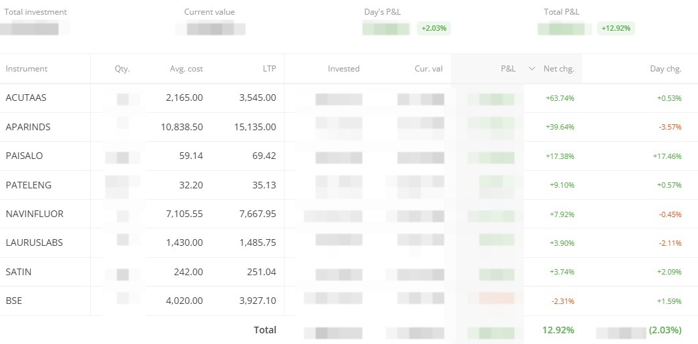Click total net change 12.92%
The image size is (698, 344).
[x=558, y=330]
